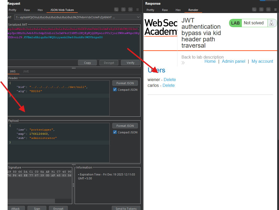The width and height of the screenshot is (279, 210).
Task: Toggle show newline \n icon in Request pane
Action: 130,9
